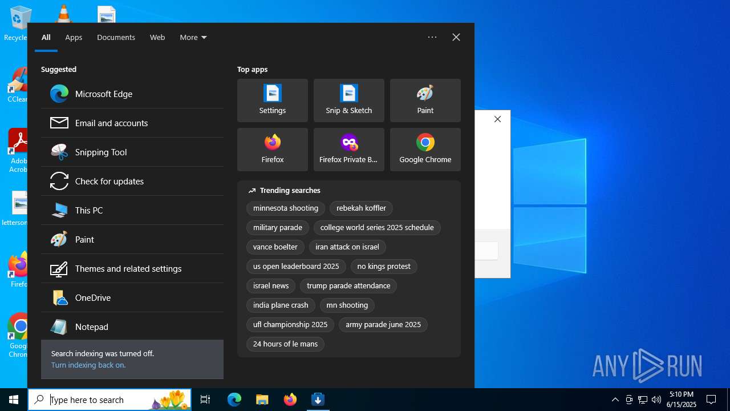The image size is (730, 411).
Task: Open taskbar clock showing 5:10 PM
Action: click(x=682, y=400)
